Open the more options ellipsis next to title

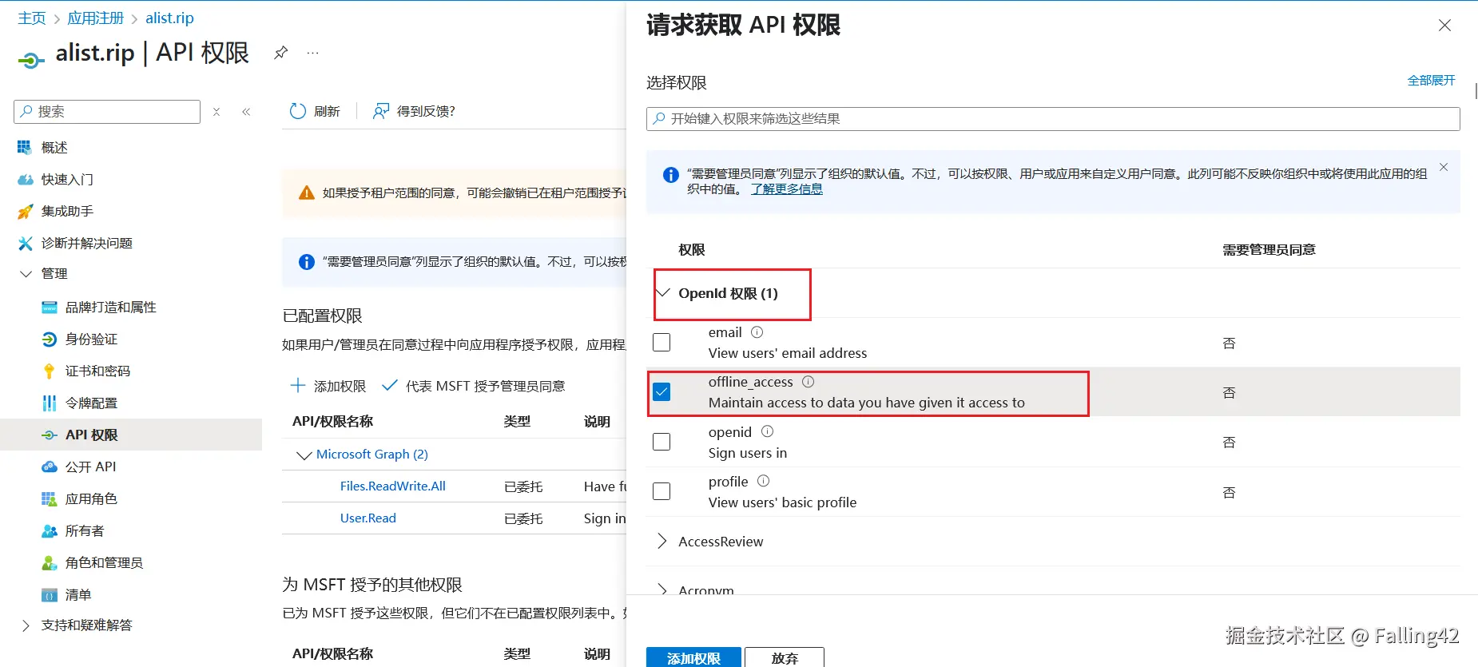click(x=313, y=53)
